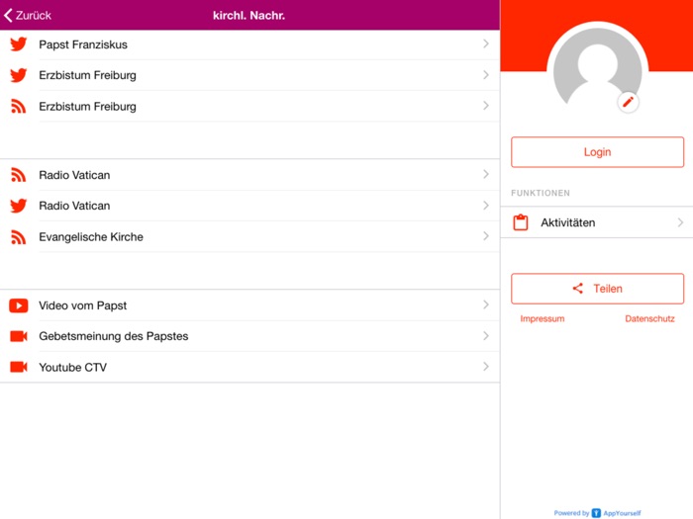Open chevron on Gebetsmeinung des Papstes row

[x=486, y=336]
